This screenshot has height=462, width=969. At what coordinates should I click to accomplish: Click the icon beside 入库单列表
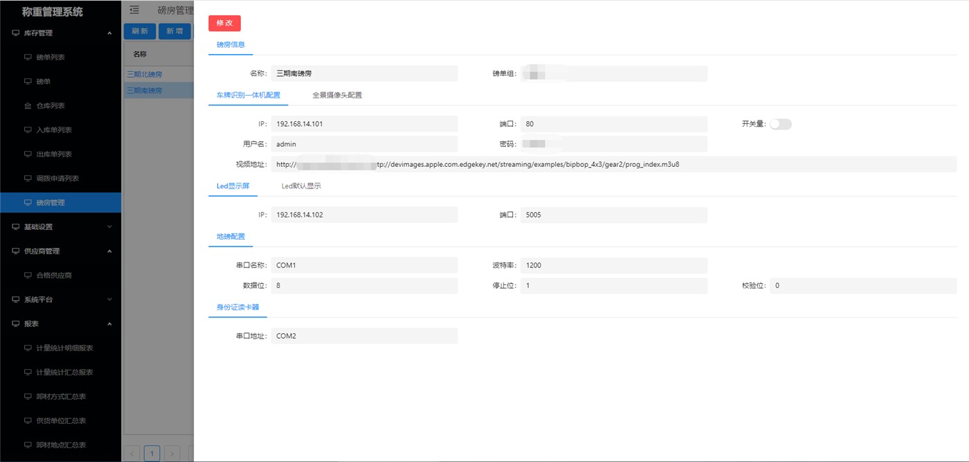tap(28, 130)
